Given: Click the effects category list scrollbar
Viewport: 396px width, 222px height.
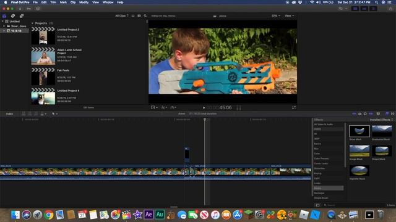Looking at the screenshot, I should (x=345, y=145).
